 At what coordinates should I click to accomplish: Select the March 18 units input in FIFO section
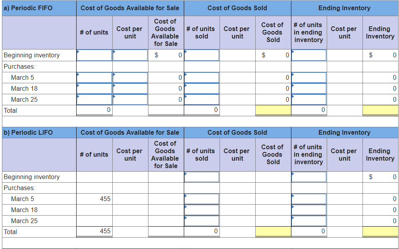(x=94, y=88)
